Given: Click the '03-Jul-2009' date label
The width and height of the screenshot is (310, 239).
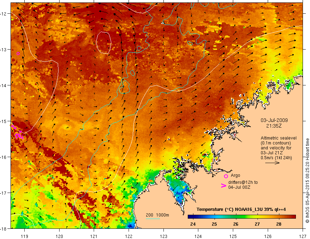Looking at the screenshot, I should 274,120.
